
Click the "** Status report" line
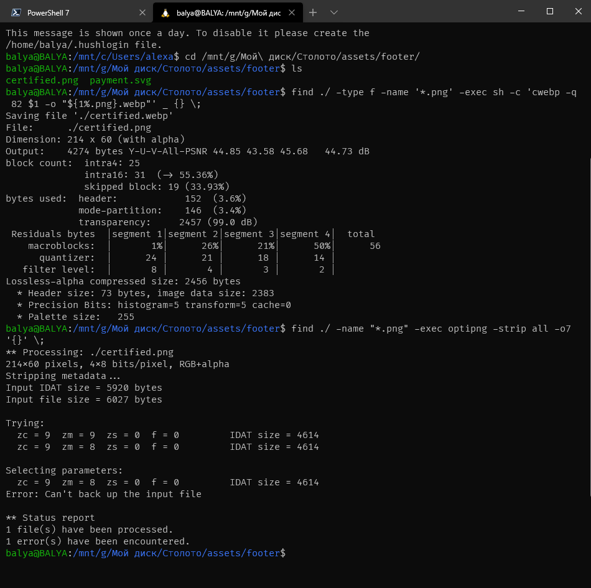pos(50,518)
